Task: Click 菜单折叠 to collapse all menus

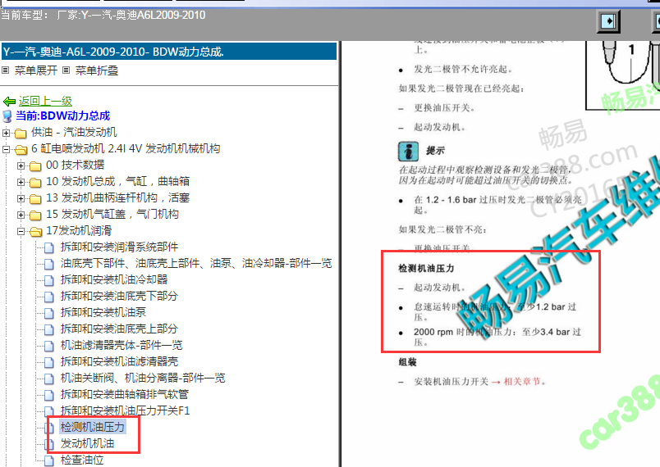Action: [x=96, y=70]
